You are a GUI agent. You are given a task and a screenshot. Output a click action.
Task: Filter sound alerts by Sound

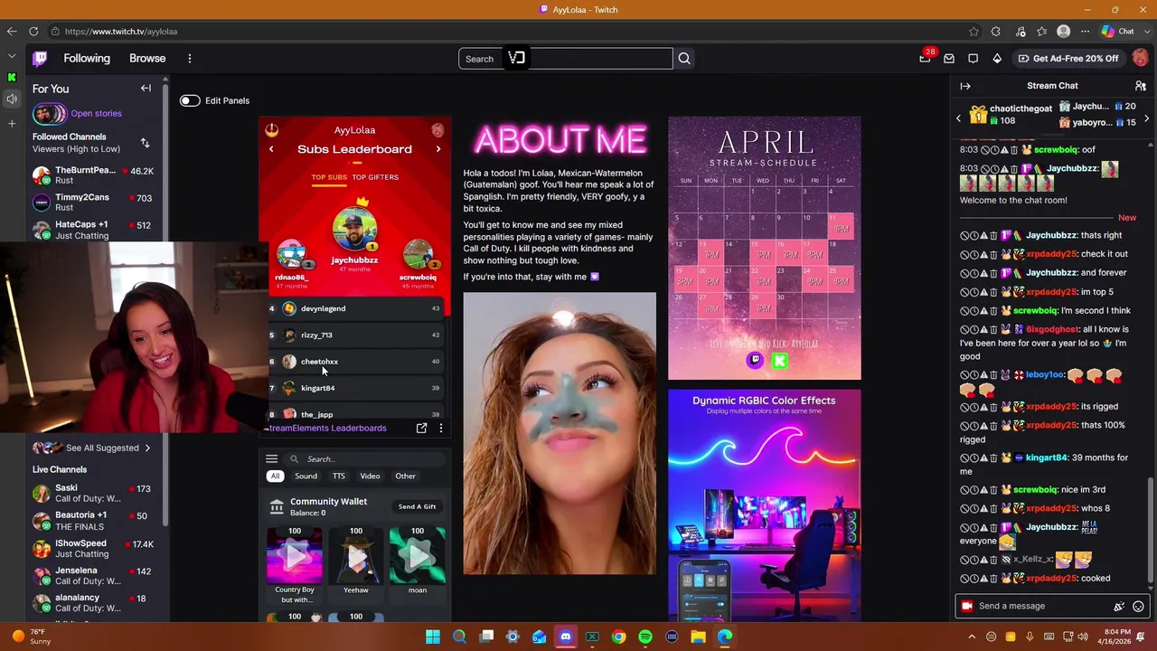306,476
